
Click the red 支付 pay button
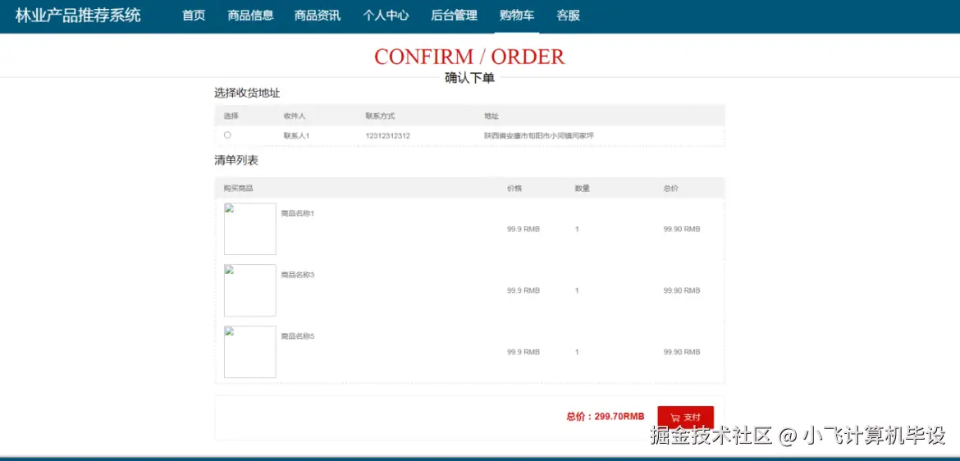(x=685, y=417)
